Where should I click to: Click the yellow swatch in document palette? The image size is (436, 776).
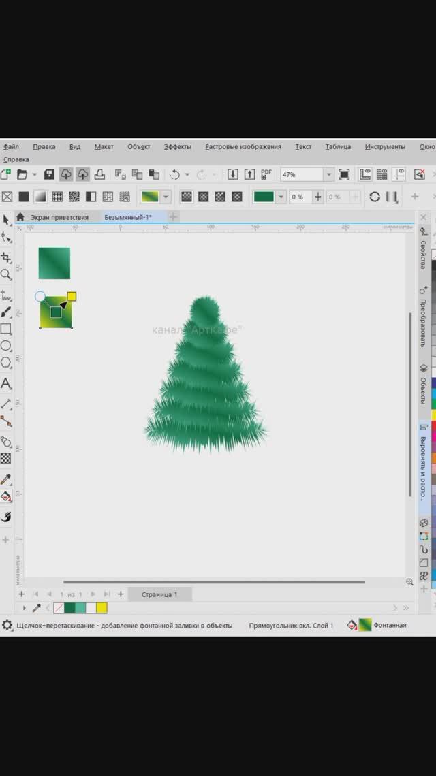(x=102, y=608)
